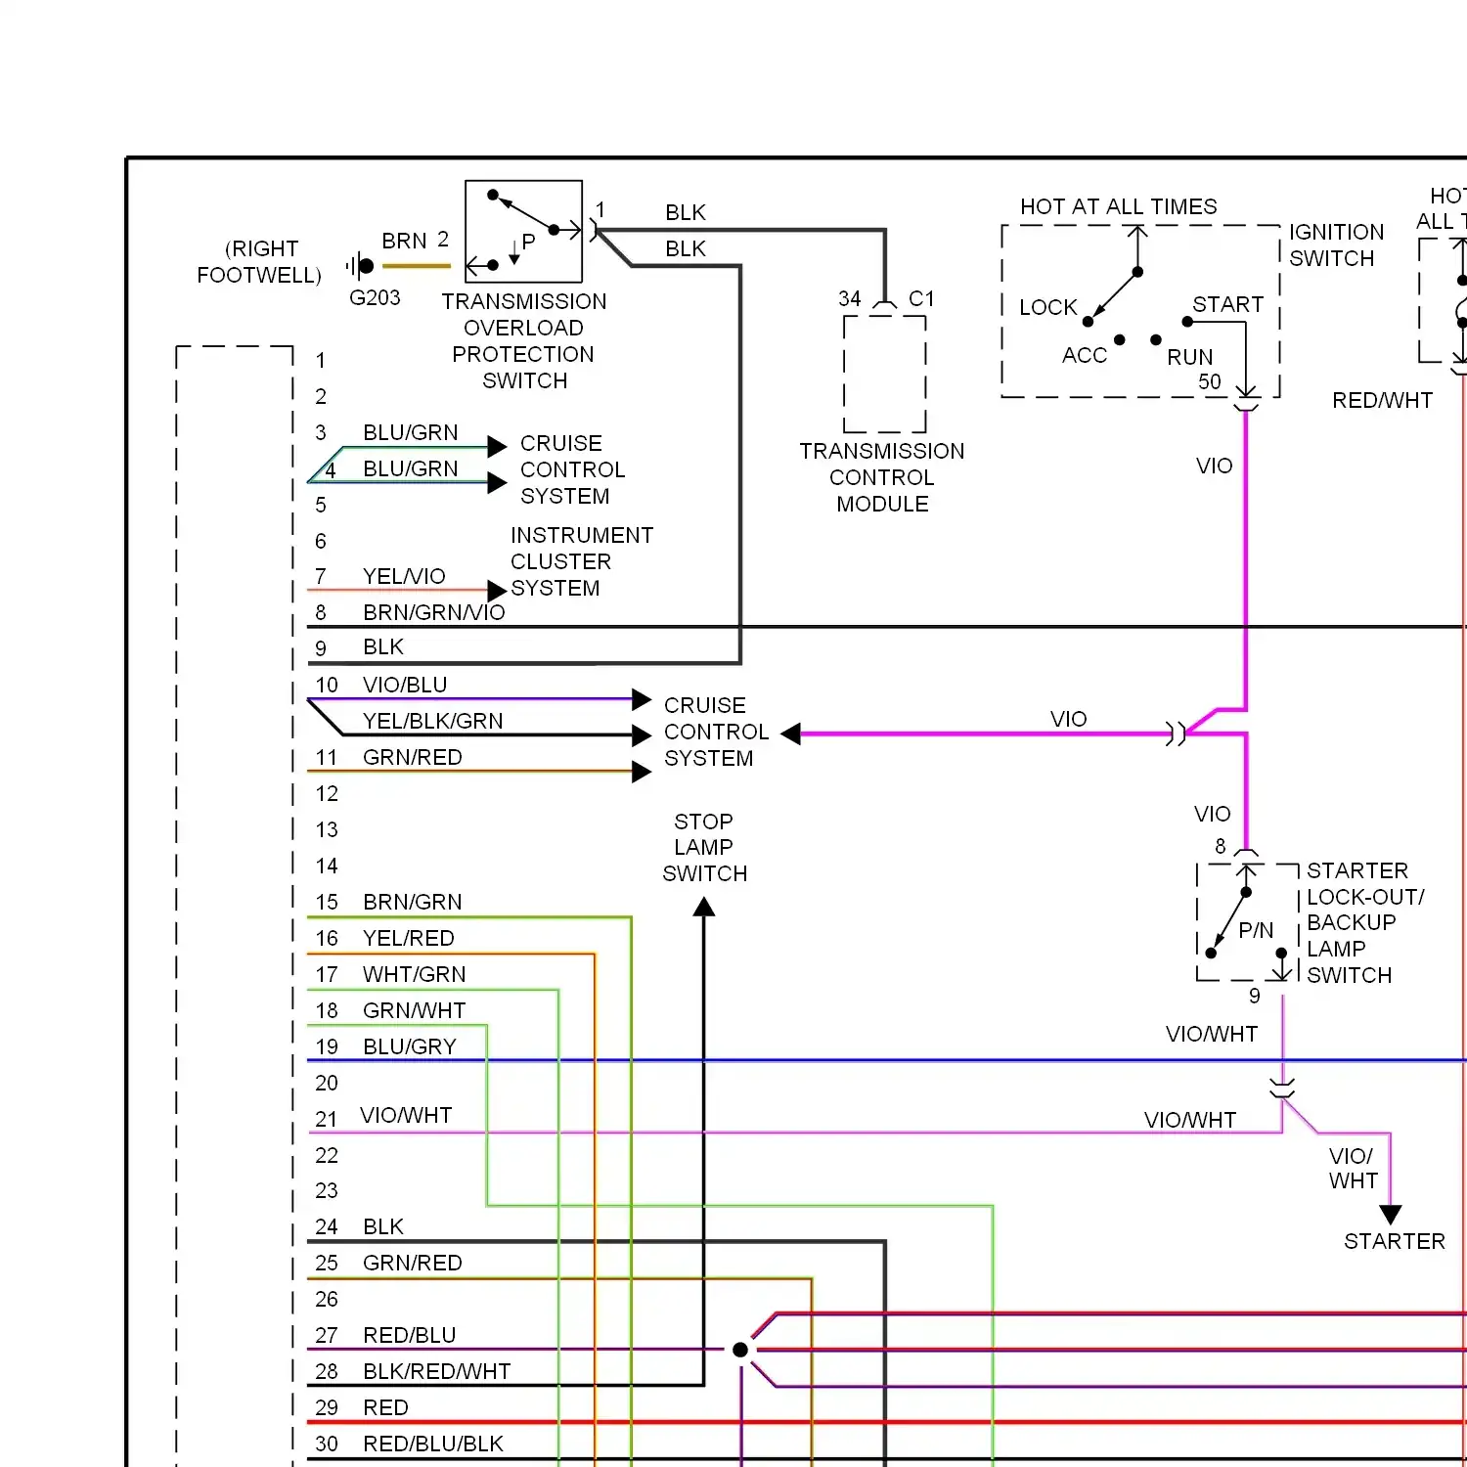Click the STOP LAMP SWITCH label
The image size is (1467, 1467).
704,847
